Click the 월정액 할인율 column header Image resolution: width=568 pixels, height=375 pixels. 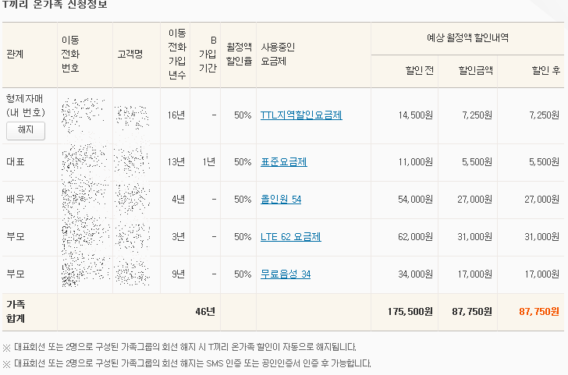(x=239, y=54)
